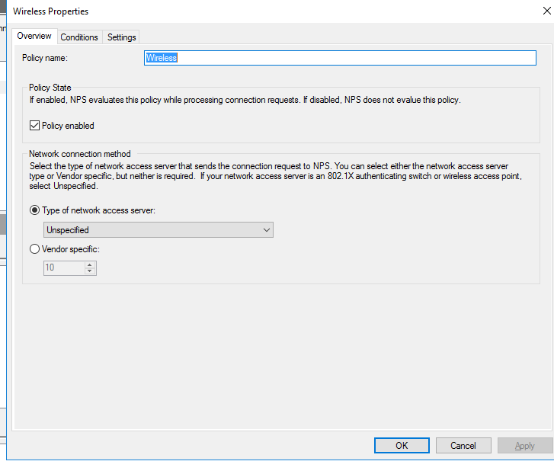Click the Network connection method group heading
The width and height of the screenshot is (554, 474).
[x=80, y=154]
